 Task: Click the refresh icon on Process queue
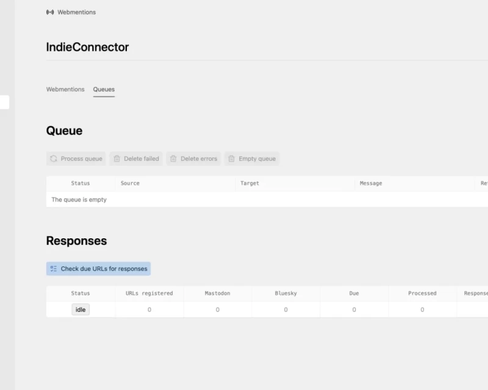(54, 158)
